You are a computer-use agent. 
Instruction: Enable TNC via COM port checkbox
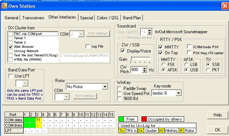[10, 34]
